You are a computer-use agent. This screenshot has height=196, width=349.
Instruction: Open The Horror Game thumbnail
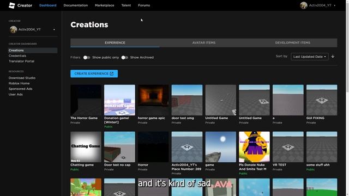point(86,100)
